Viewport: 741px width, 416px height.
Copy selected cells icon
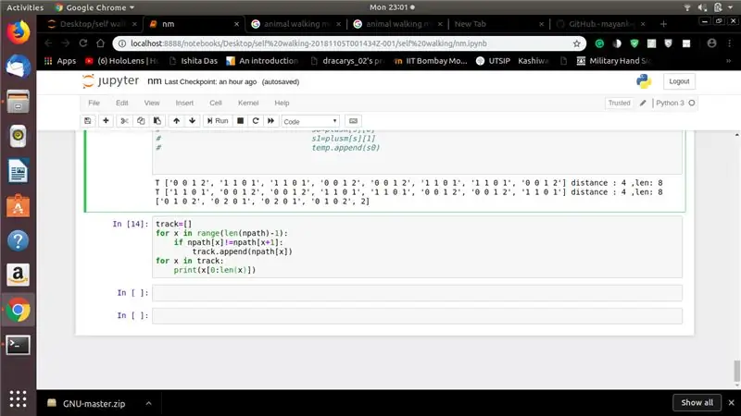(x=141, y=121)
